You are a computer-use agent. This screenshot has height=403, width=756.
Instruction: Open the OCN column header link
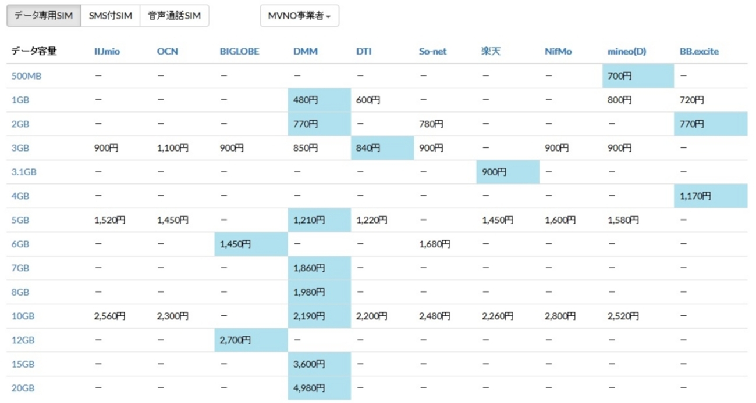pyautogui.click(x=168, y=51)
